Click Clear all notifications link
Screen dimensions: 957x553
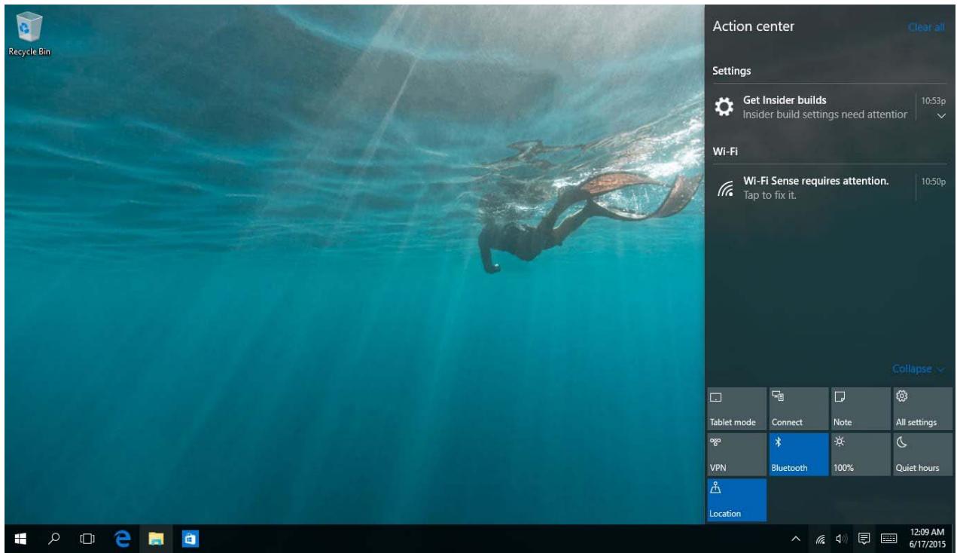click(925, 27)
